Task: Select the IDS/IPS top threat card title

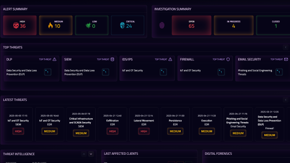Action: pyautogui.click(x=127, y=60)
